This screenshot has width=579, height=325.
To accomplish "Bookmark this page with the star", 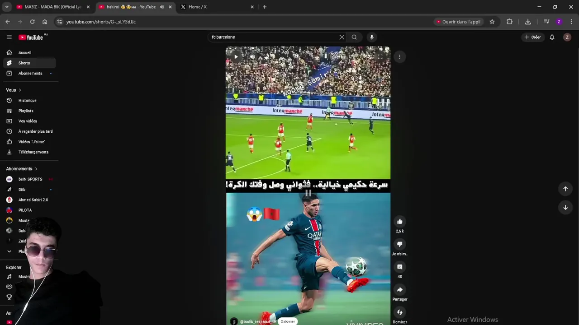I will [x=492, y=22].
